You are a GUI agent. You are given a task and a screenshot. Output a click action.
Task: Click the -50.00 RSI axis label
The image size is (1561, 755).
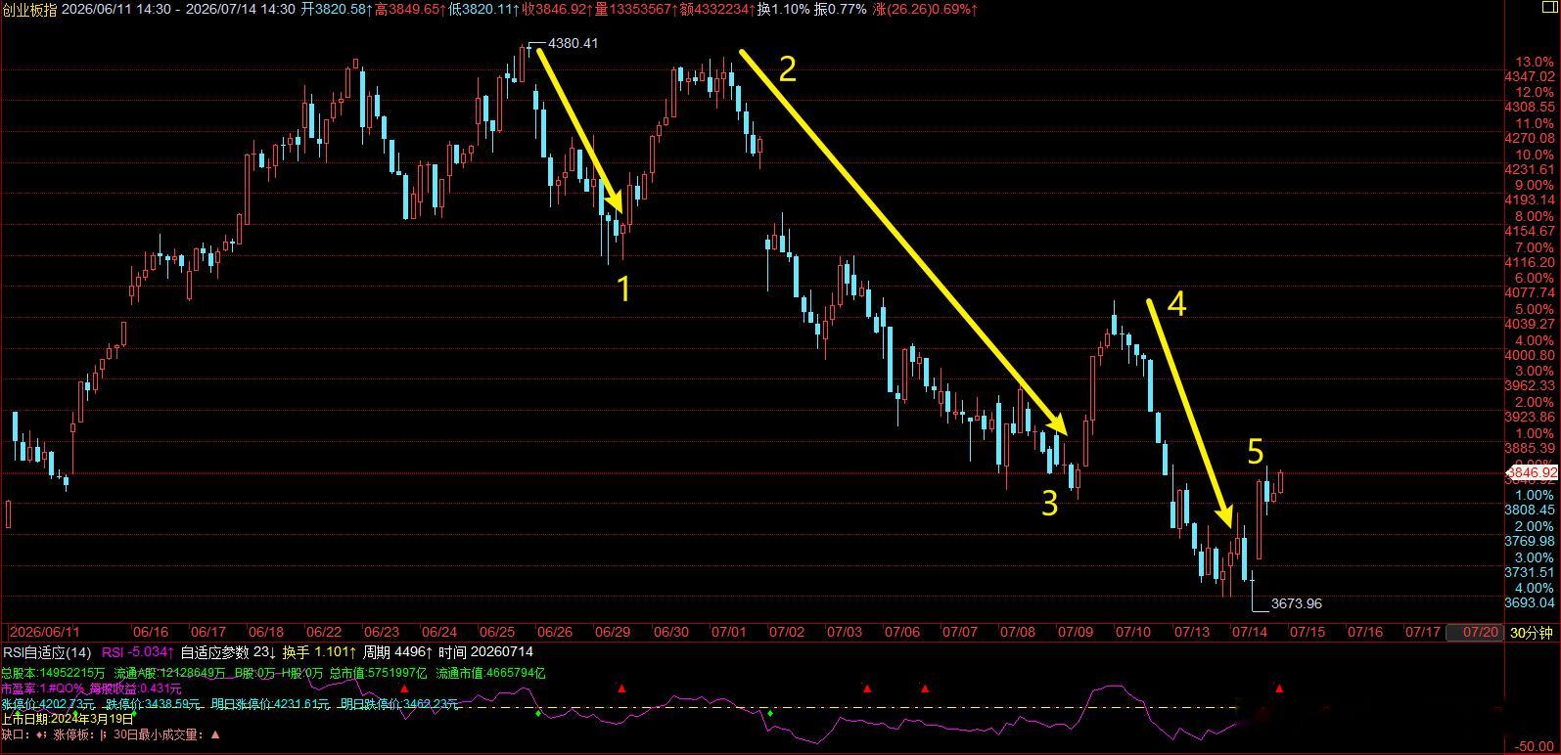click(1535, 746)
